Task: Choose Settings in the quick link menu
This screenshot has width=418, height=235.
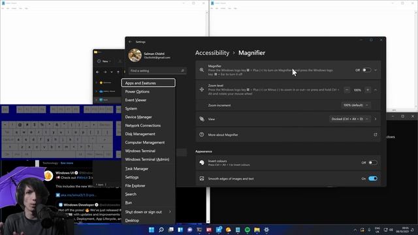Action: [148, 177]
